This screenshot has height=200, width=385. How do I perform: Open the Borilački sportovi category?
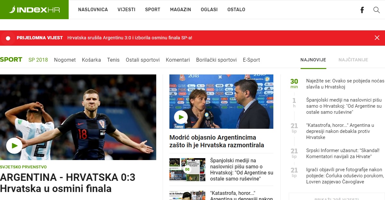tap(216, 60)
